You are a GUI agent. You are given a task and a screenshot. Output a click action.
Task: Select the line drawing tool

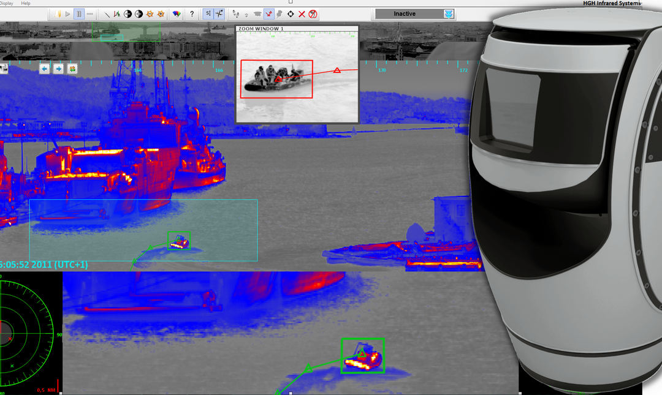pyautogui.click(x=107, y=14)
